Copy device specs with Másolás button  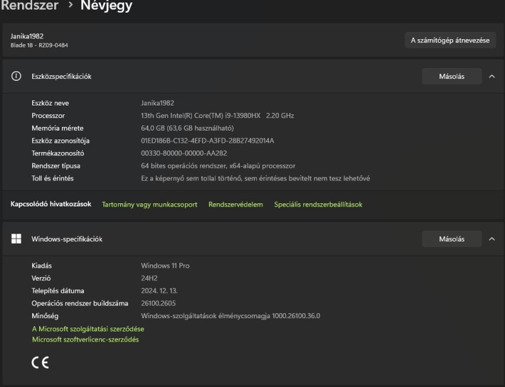click(451, 76)
